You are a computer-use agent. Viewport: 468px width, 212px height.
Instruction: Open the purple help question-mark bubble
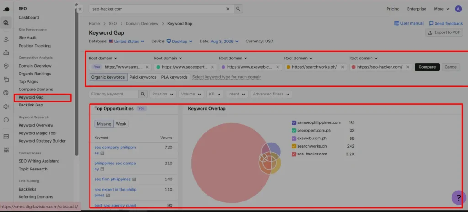pos(459,198)
